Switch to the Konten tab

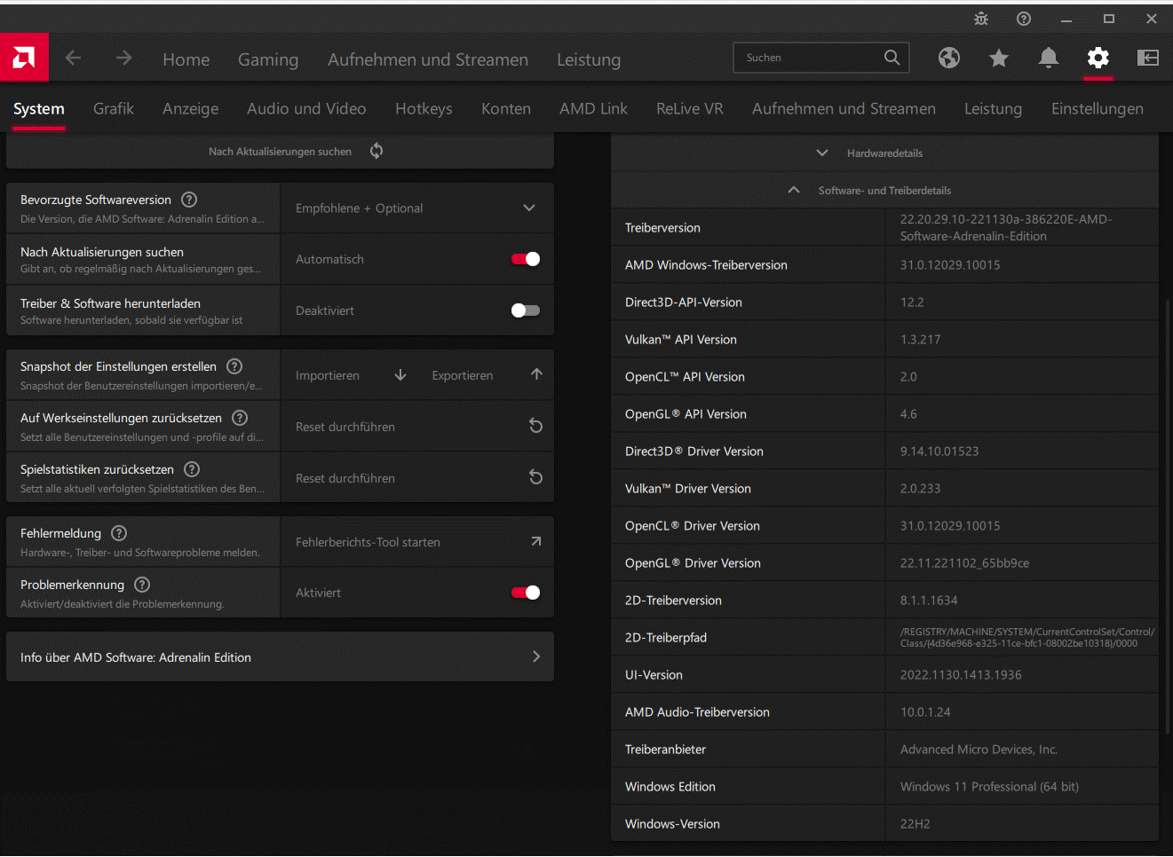tap(506, 108)
